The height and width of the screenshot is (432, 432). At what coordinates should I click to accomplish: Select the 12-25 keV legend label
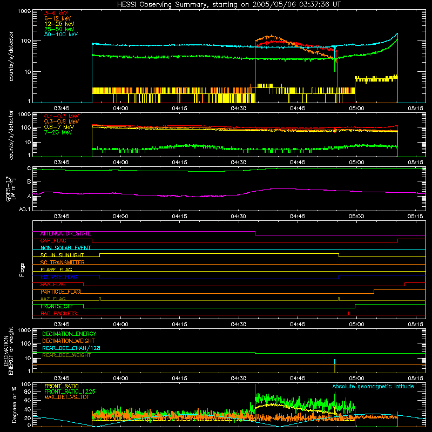point(59,24)
